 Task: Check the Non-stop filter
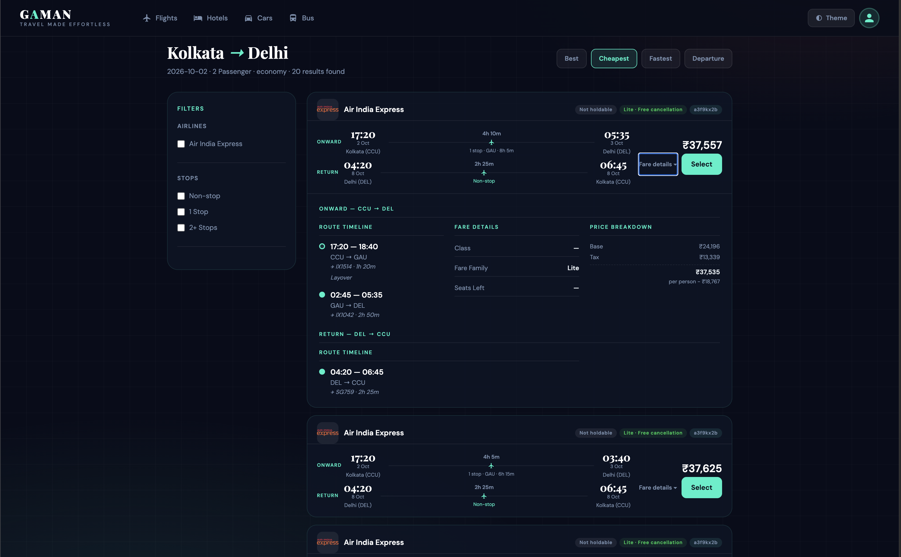[x=181, y=196]
